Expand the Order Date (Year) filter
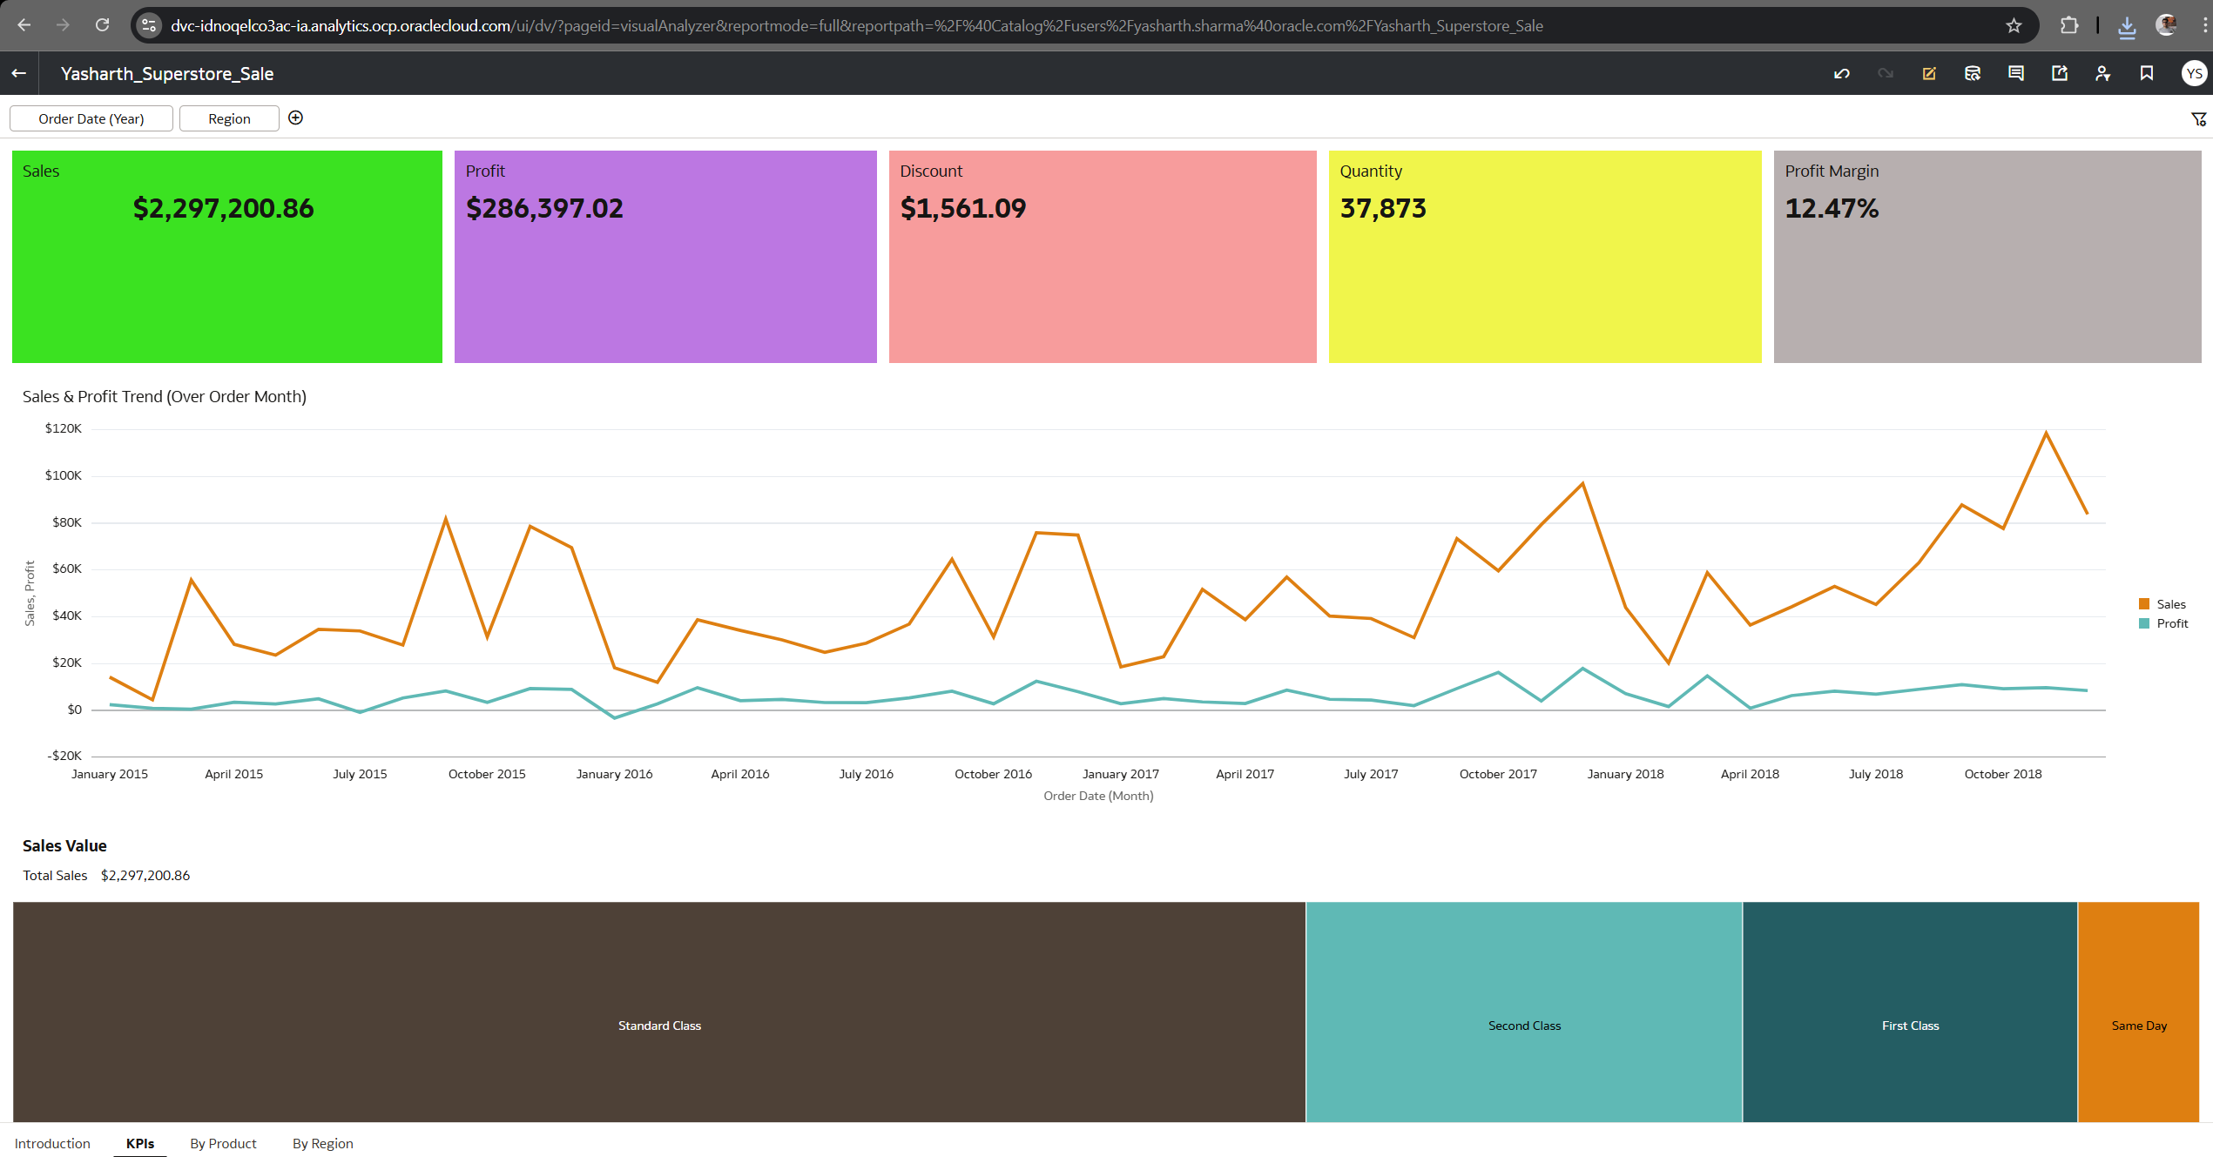Image resolution: width=2213 pixels, height=1157 pixels. click(91, 119)
